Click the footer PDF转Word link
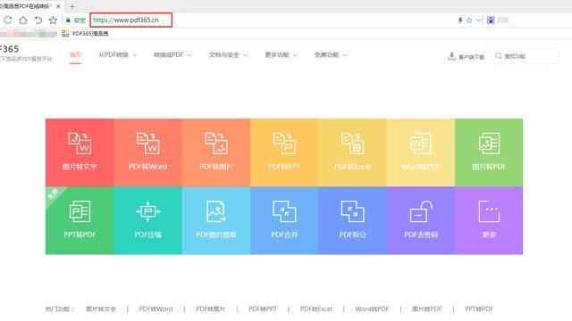The image size is (572, 321). coord(156,309)
